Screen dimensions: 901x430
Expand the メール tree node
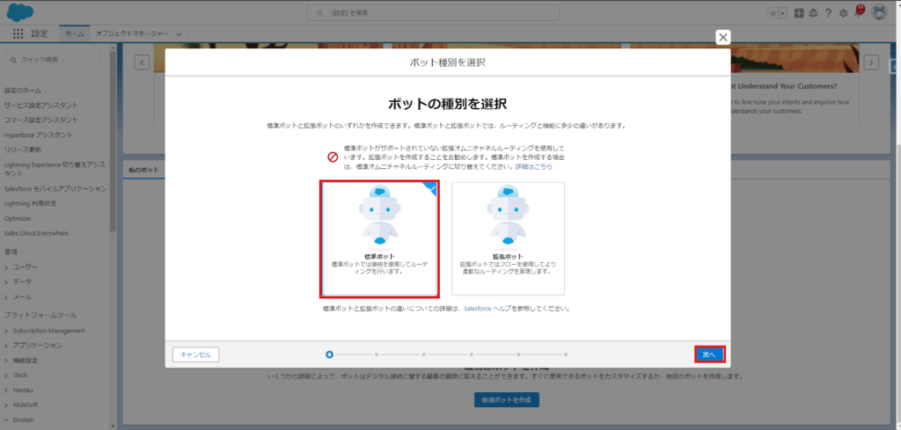pos(6,297)
